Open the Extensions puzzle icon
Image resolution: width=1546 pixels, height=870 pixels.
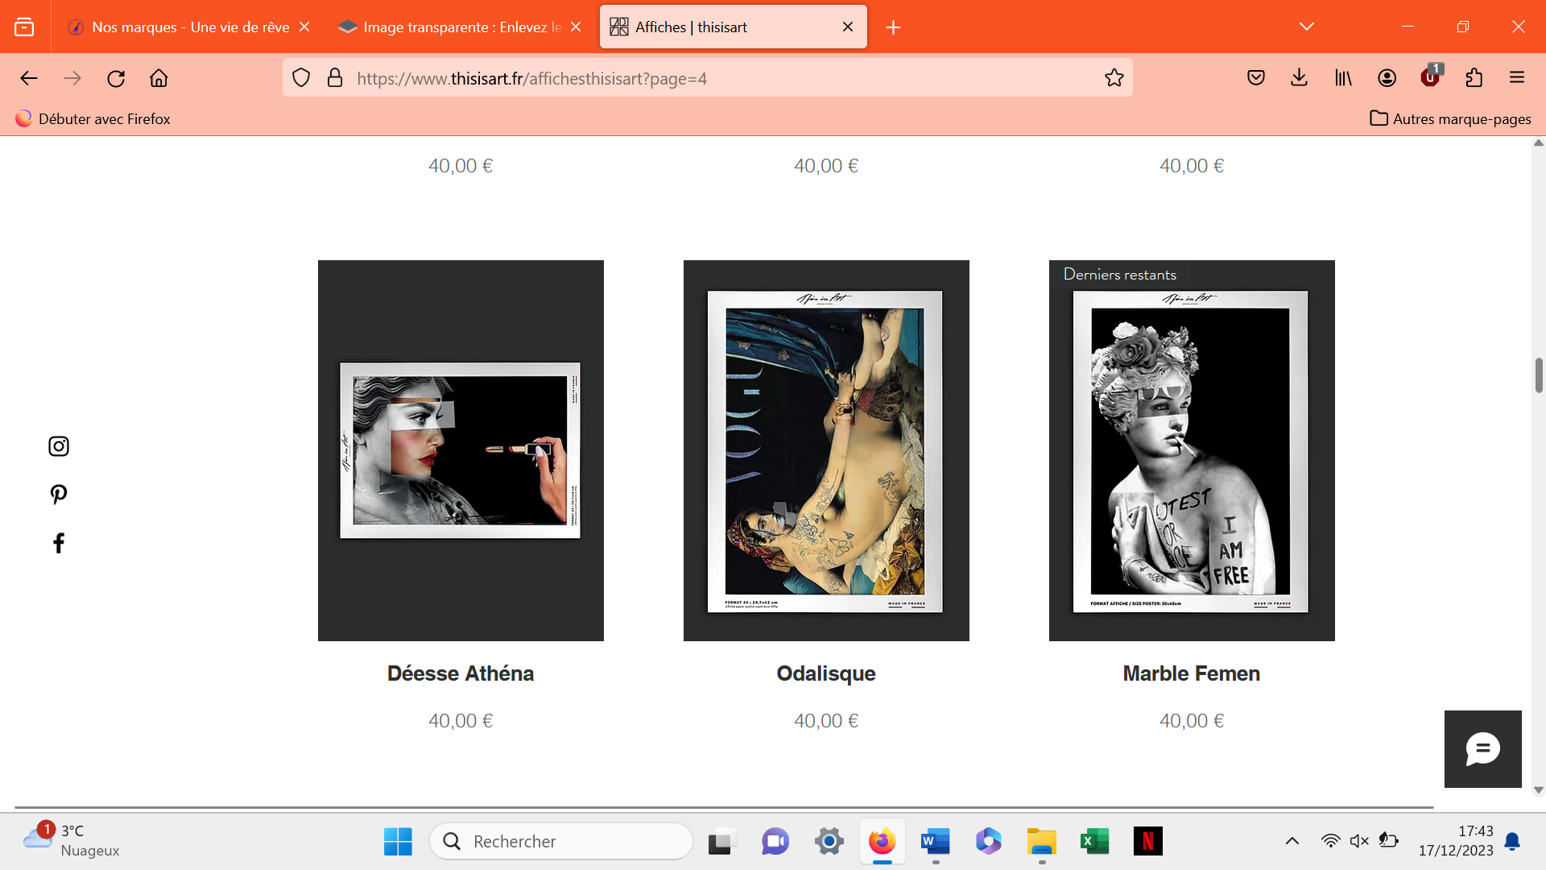tap(1474, 78)
